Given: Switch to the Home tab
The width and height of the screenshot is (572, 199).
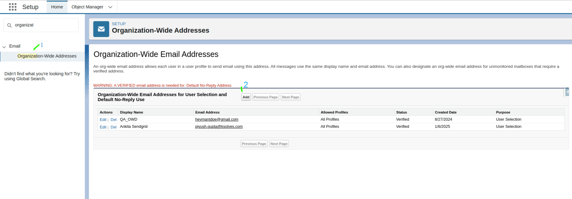Looking at the screenshot, I should (x=57, y=7).
